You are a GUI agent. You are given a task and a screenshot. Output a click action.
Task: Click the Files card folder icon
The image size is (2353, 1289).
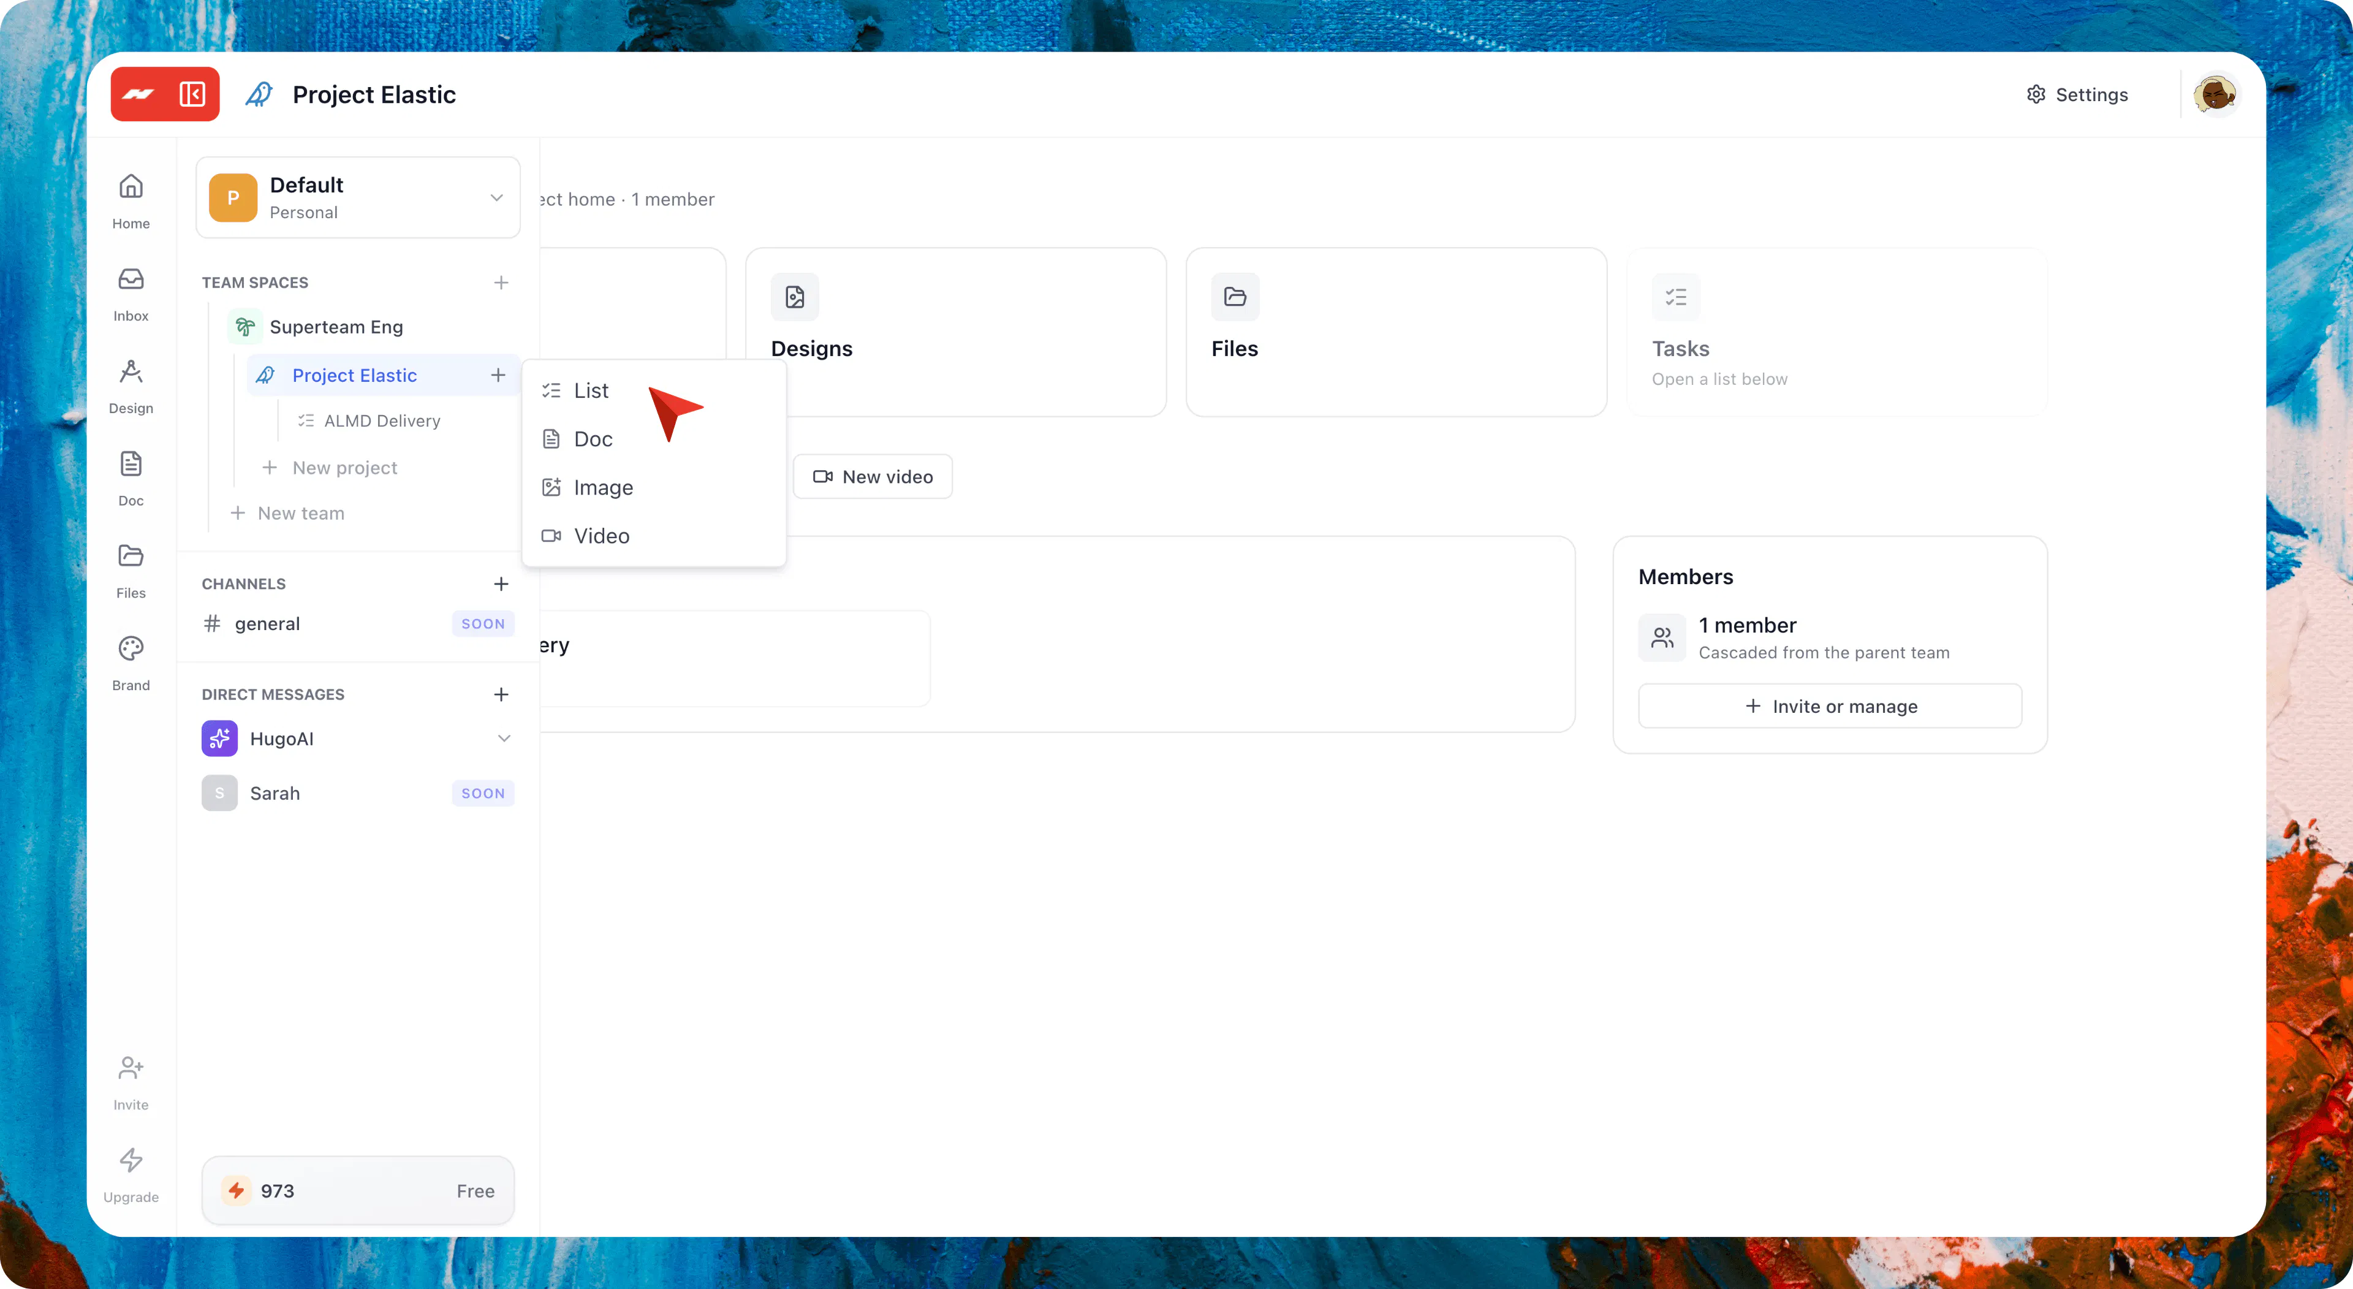coord(1235,297)
